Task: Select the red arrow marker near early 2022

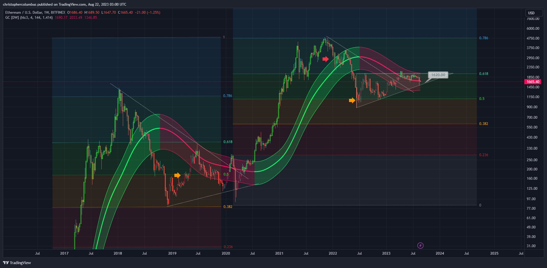Action: 326,59
